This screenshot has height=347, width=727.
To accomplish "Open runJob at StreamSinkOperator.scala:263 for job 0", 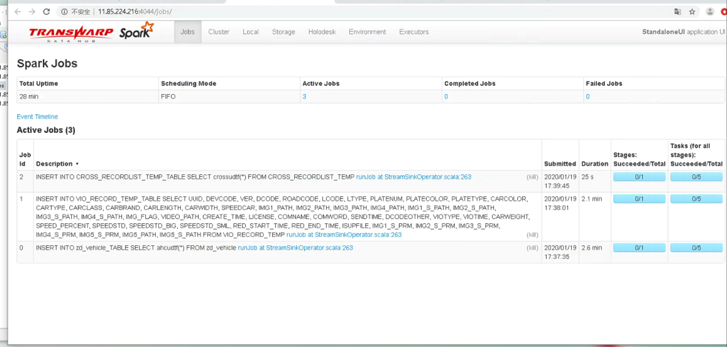I will (x=295, y=248).
